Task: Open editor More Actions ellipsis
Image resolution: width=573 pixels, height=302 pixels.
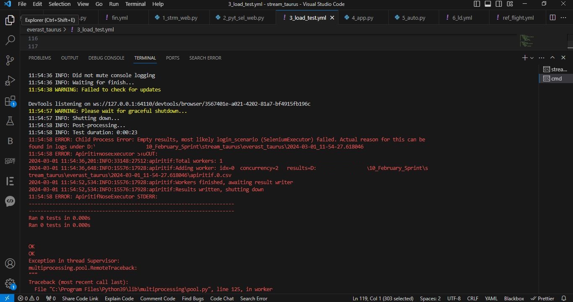Action: [x=564, y=18]
